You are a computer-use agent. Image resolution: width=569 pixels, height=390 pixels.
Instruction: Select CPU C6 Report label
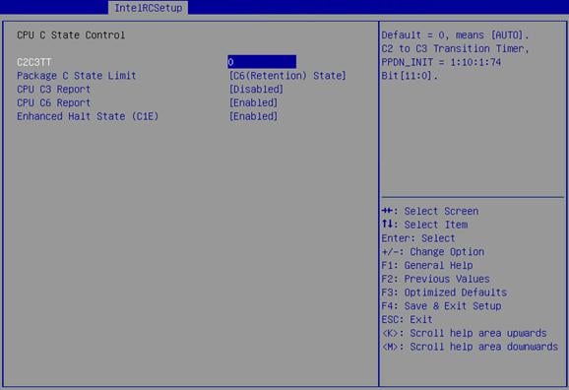click(x=54, y=102)
